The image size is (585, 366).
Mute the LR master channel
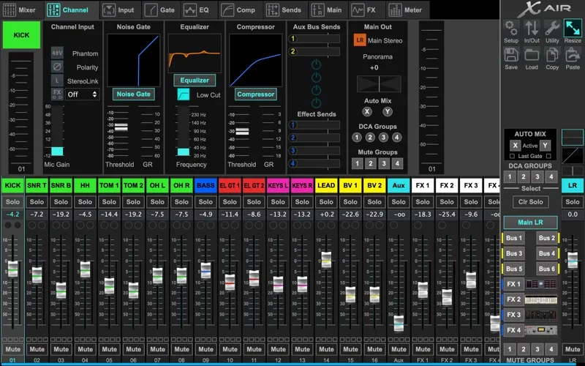[x=573, y=349]
